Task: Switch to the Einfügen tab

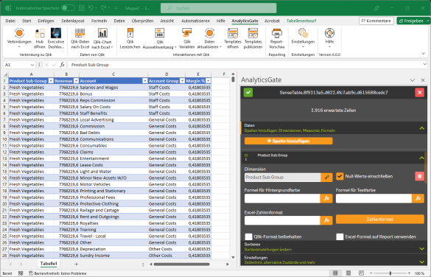Action: 46,21
